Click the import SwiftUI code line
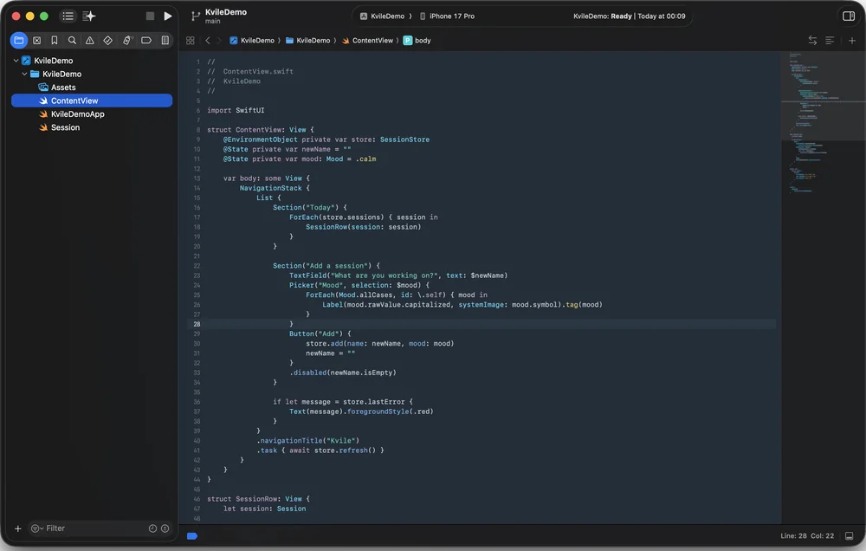866x551 pixels. click(236, 110)
